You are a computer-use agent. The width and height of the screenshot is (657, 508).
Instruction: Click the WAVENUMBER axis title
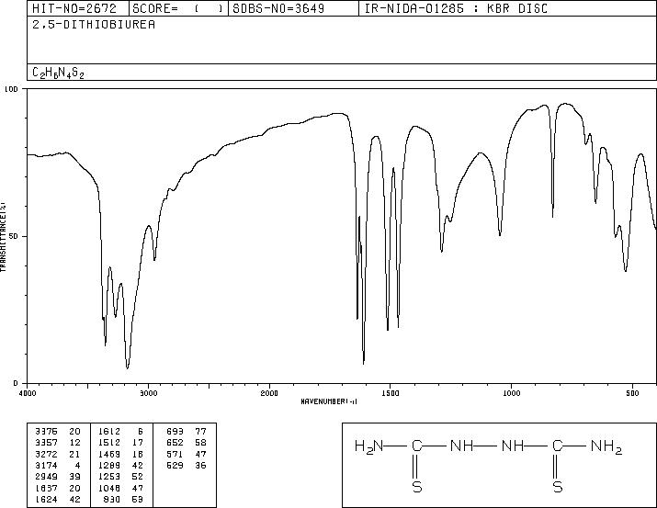click(x=329, y=401)
